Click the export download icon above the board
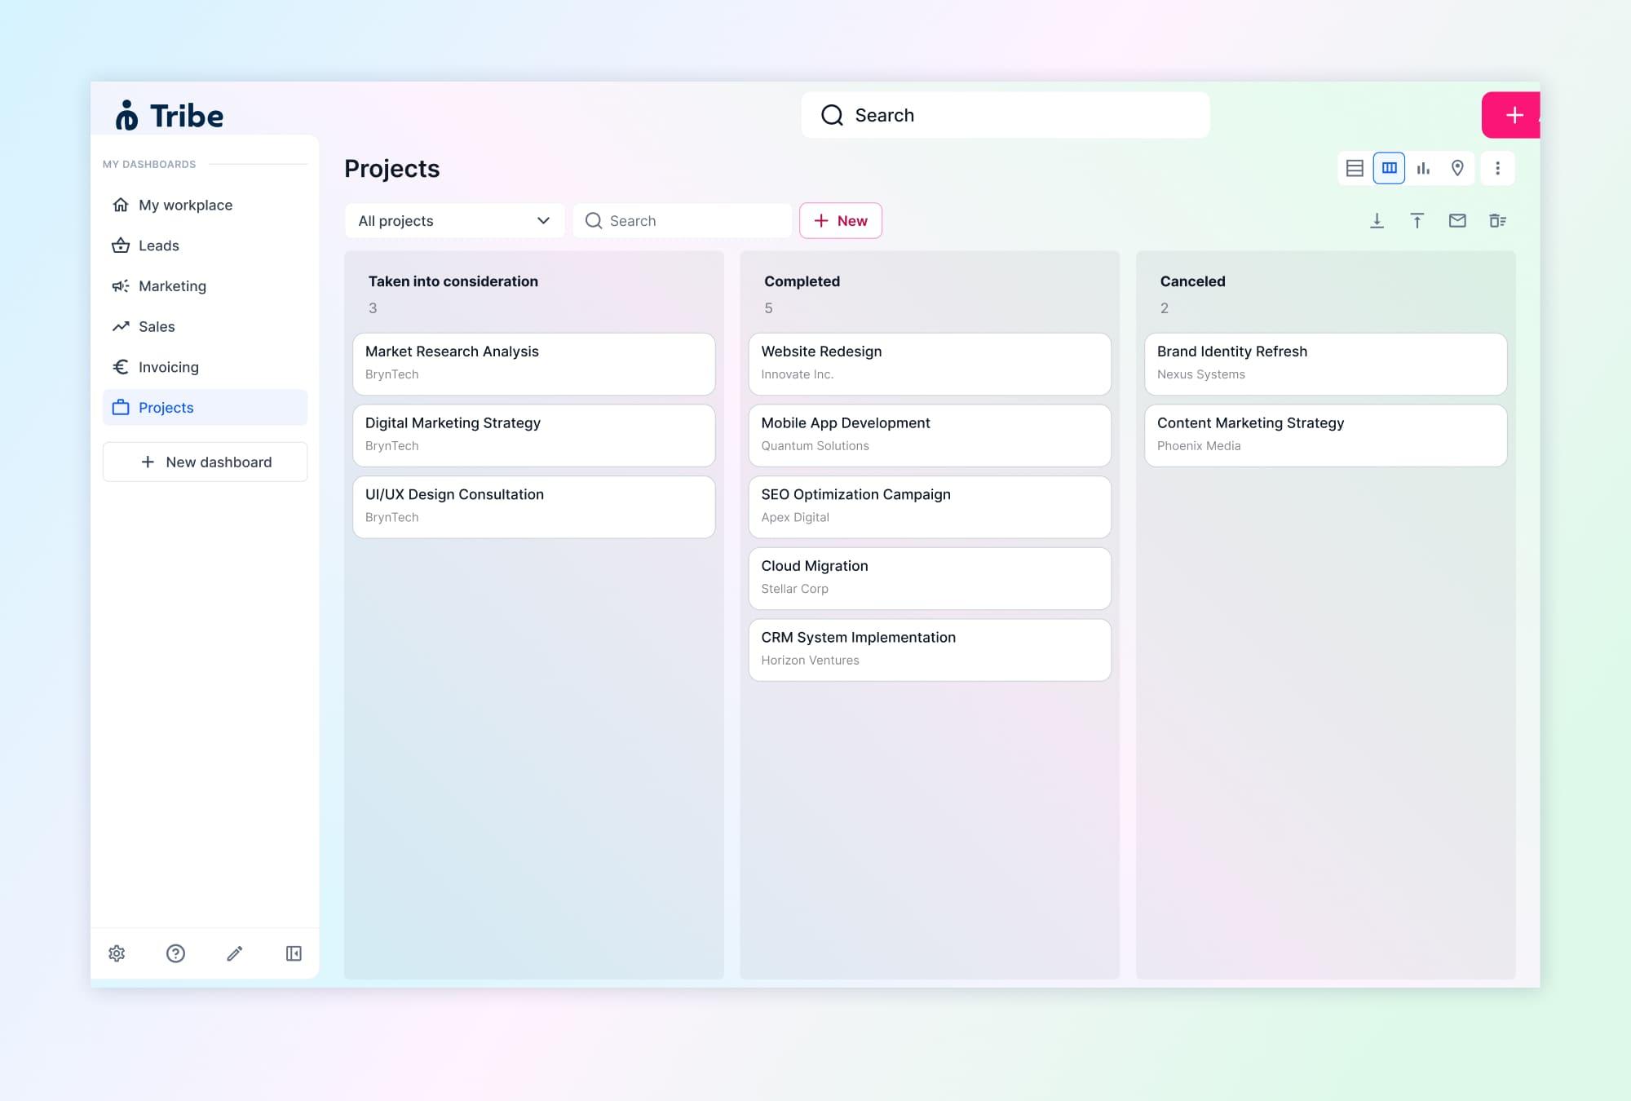 click(x=1377, y=220)
